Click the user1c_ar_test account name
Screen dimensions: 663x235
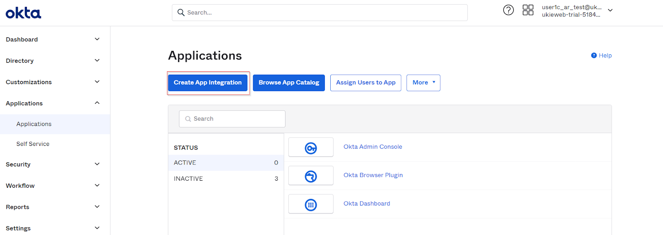click(571, 7)
